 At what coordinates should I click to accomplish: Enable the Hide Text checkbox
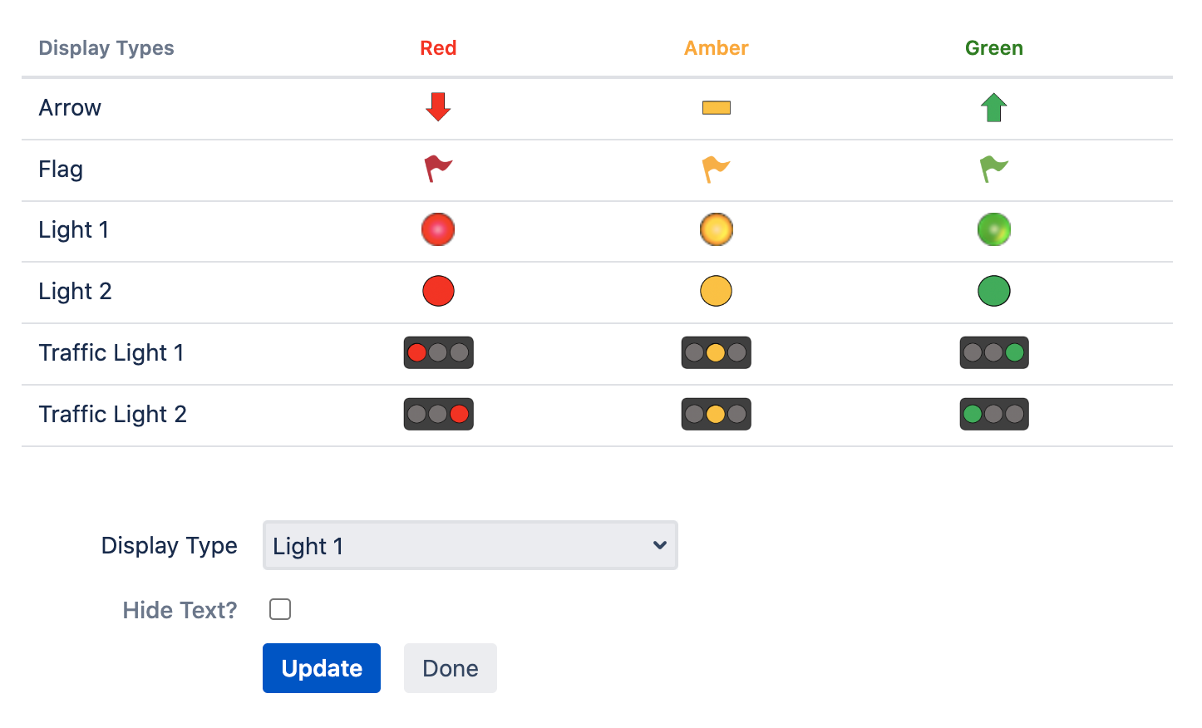280,609
